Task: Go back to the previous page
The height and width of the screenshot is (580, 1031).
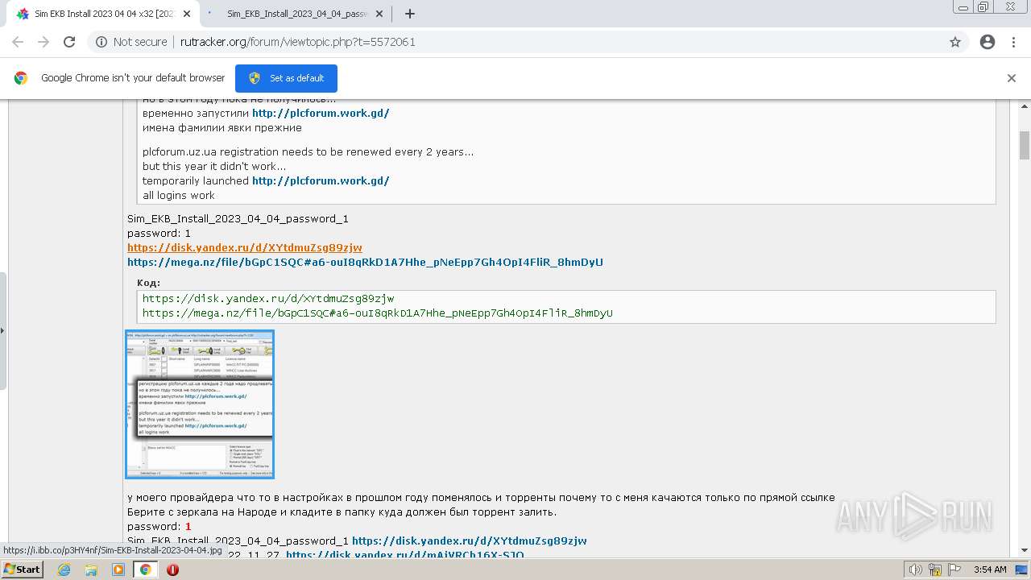Action: [x=18, y=42]
